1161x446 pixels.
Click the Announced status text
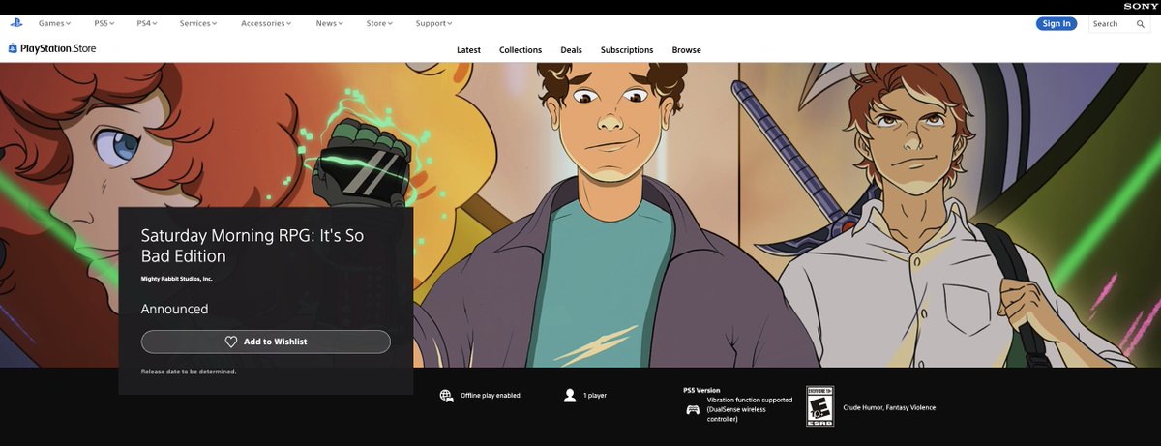[174, 310]
